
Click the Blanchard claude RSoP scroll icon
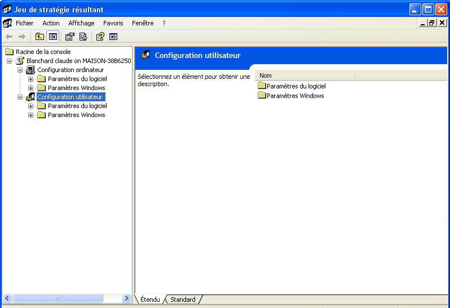[x=20, y=61]
